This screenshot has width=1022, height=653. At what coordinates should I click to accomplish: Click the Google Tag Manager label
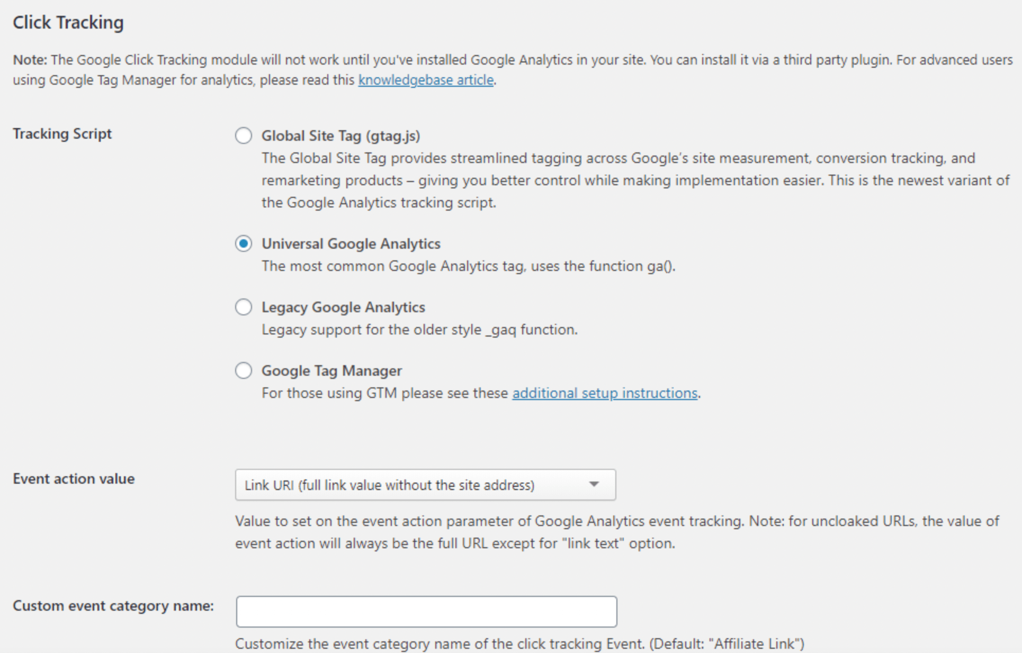tap(331, 371)
